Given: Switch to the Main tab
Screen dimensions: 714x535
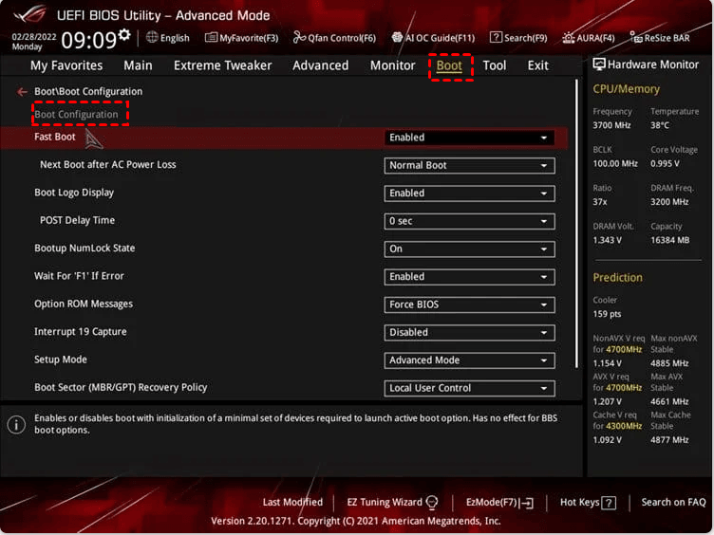Looking at the screenshot, I should pos(138,65).
